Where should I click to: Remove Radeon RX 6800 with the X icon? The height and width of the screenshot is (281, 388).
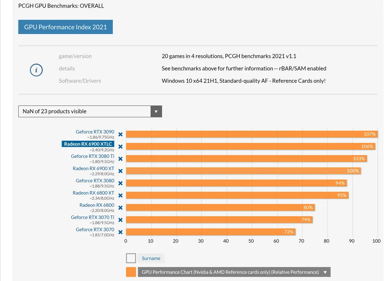pyautogui.click(x=120, y=208)
